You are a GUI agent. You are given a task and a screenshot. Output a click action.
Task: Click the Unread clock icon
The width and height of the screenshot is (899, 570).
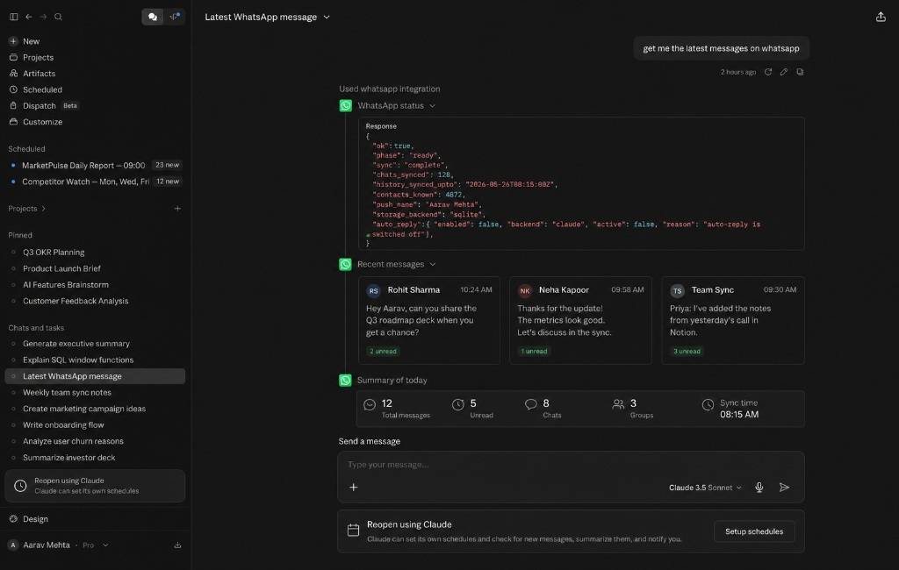pos(458,404)
